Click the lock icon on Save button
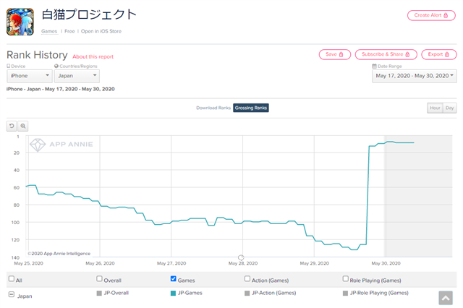Screen dimensions: 463x308 pos(341,54)
